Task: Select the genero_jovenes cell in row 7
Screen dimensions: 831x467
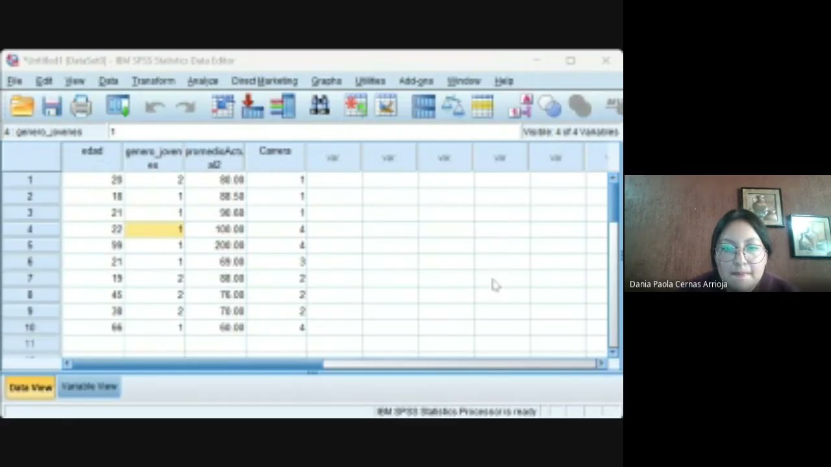Action: click(154, 278)
